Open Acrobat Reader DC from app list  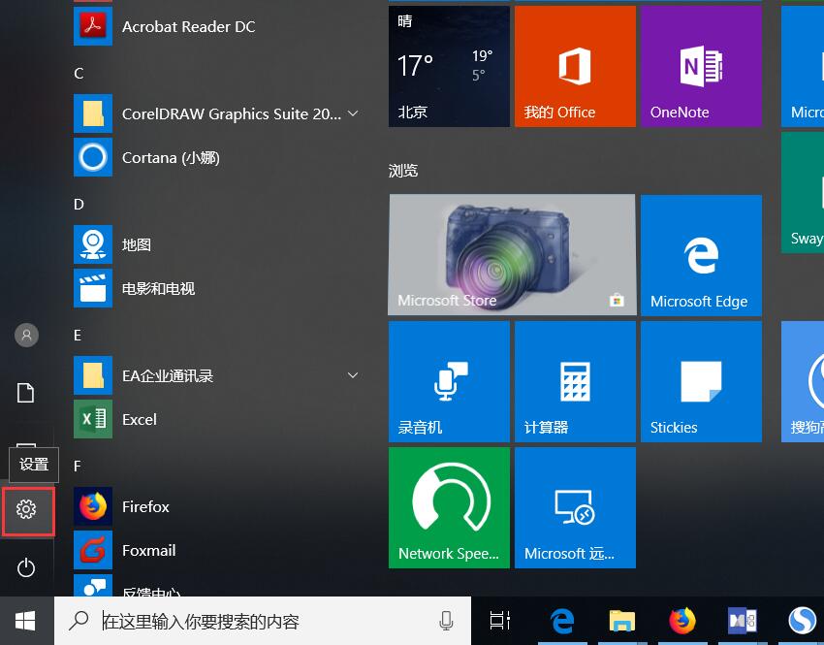(x=215, y=26)
